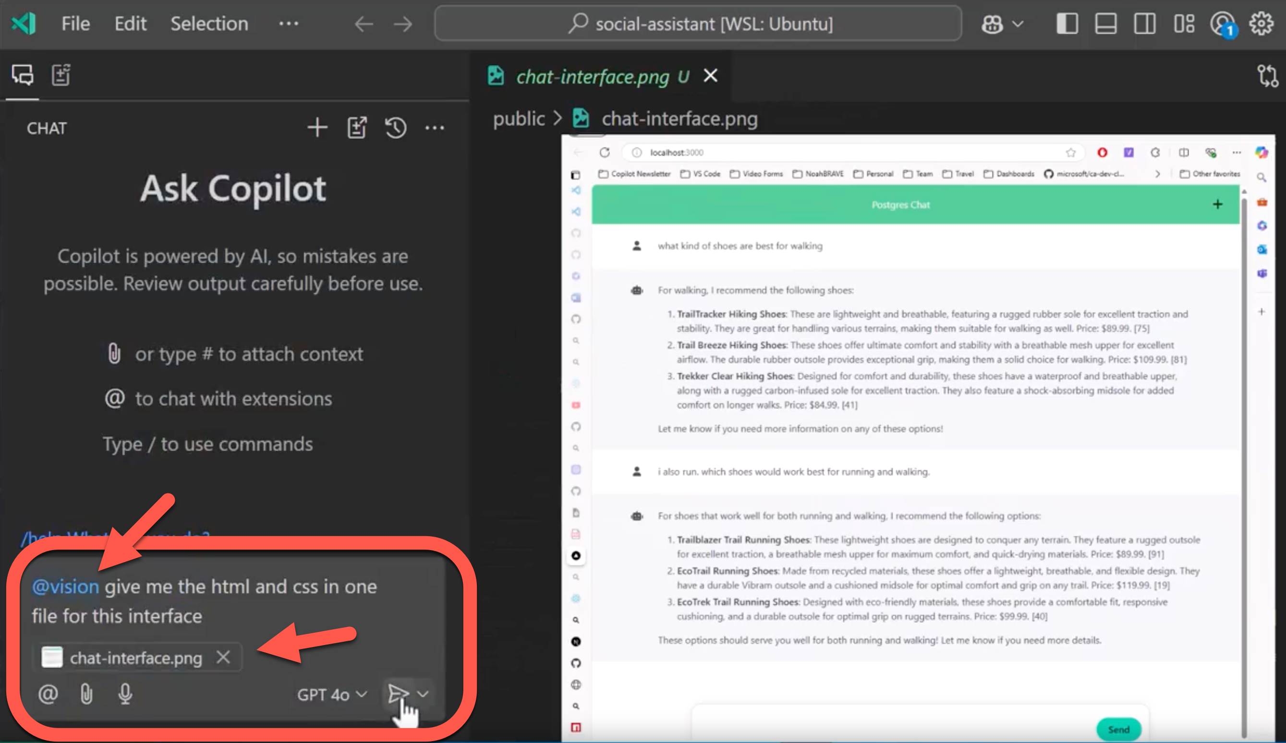Open the compare changes editor icon
1286x743 pixels.
point(1268,76)
